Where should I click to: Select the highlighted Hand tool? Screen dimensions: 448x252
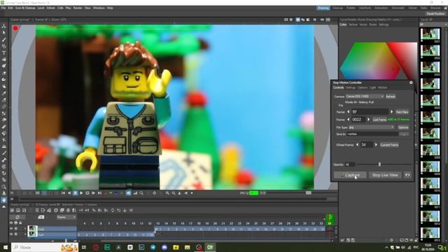coord(4,200)
